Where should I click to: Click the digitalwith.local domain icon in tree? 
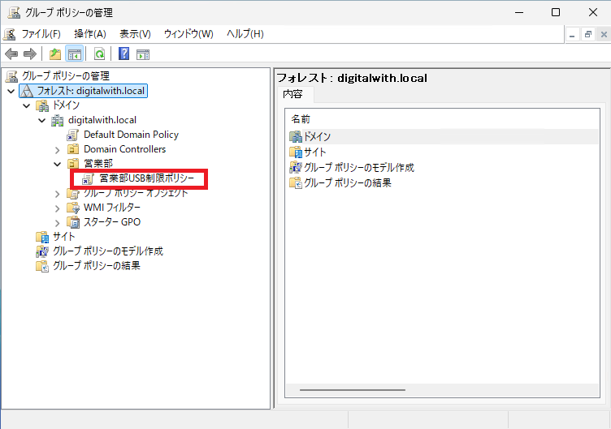[57, 120]
